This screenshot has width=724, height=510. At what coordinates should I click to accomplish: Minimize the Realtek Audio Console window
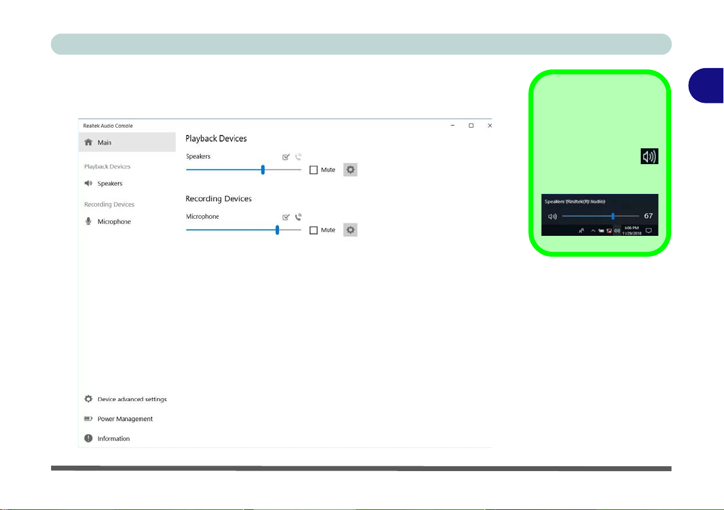pyautogui.click(x=452, y=126)
